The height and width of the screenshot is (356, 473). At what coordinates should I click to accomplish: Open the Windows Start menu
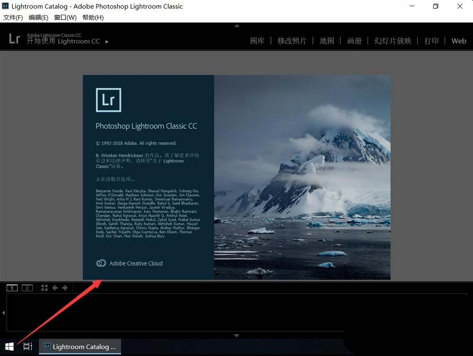tap(9, 347)
